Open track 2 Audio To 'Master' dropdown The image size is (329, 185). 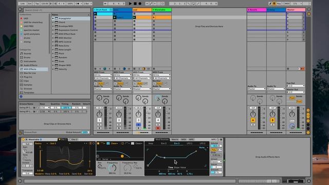tap(122, 89)
